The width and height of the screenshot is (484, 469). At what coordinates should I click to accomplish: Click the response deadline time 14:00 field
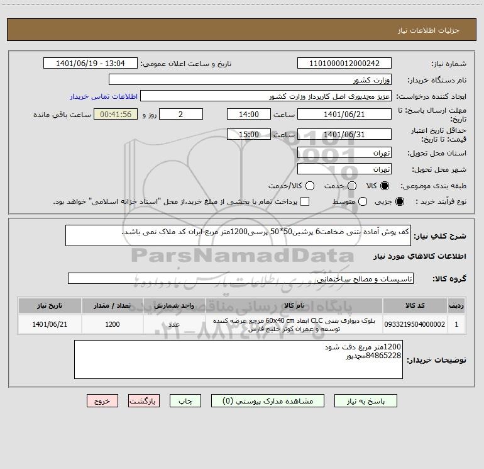[x=249, y=114]
